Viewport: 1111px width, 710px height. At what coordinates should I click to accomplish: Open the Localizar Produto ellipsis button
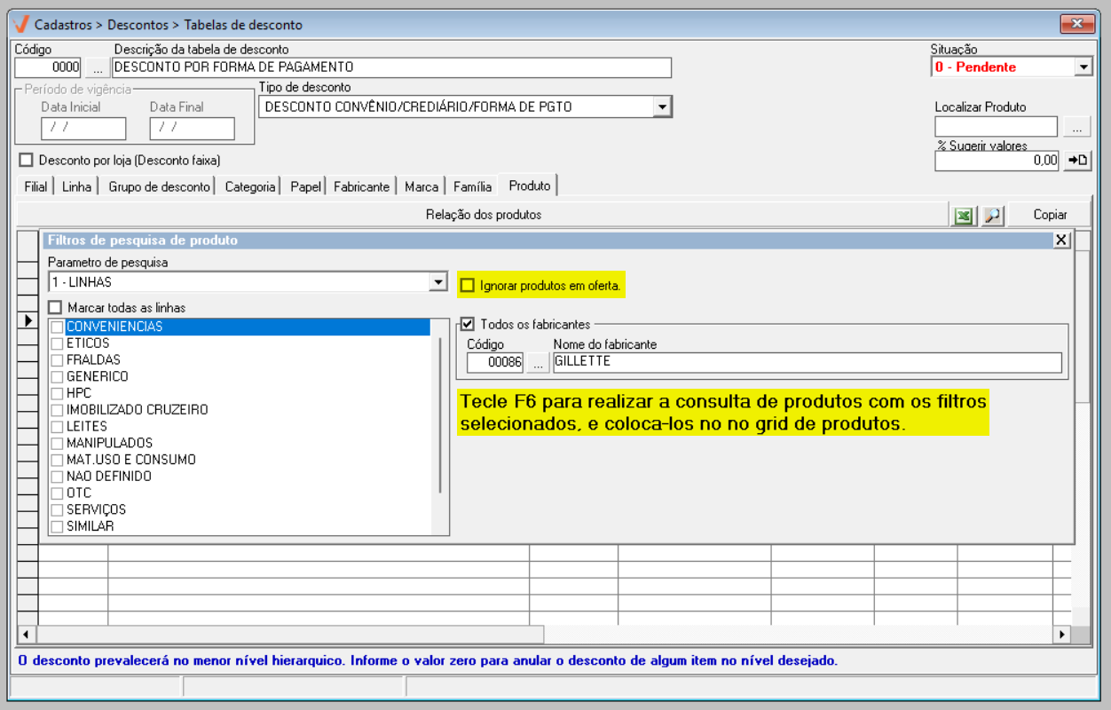1077,128
